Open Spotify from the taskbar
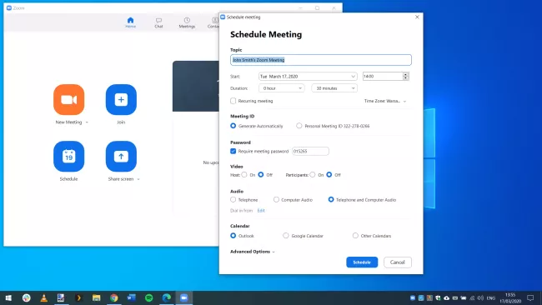Image resolution: width=542 pixels, height=305 pixels. pyautogui.click(x=149, y=297)
